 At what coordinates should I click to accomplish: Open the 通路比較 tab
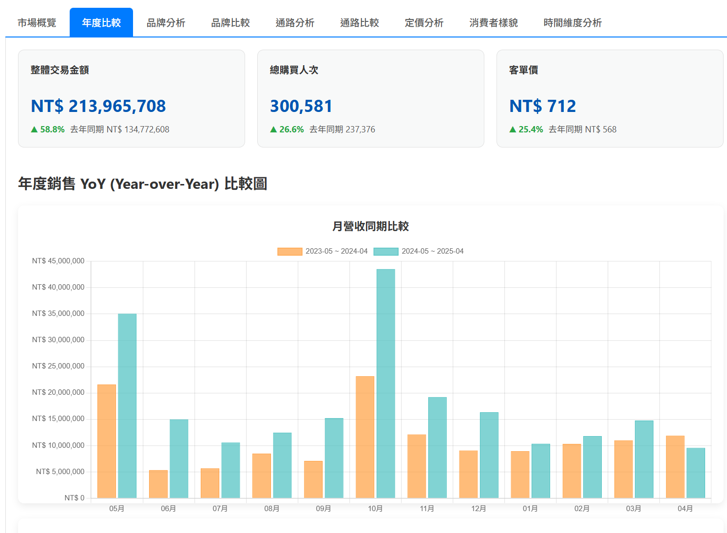tap(360, 22)
